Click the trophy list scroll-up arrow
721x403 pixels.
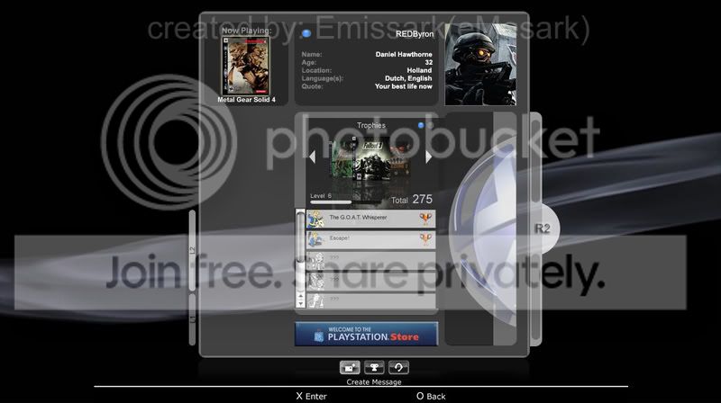click(x=300, y=296)
